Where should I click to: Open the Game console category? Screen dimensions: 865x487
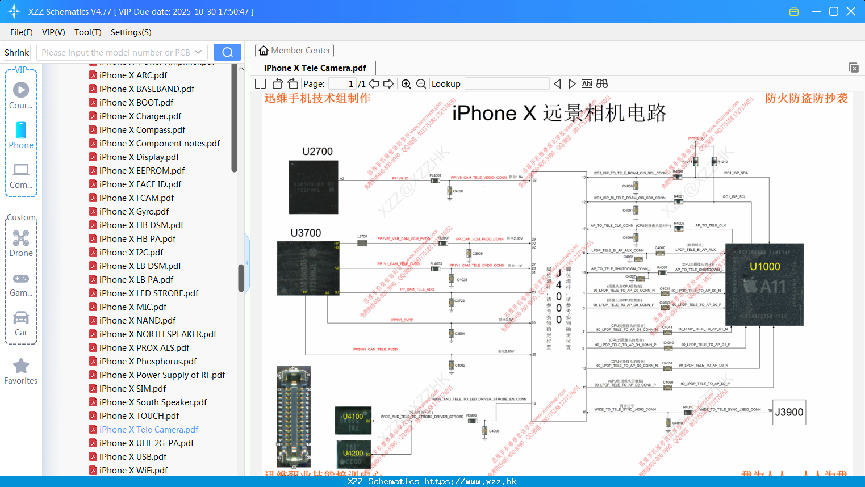pos(21,284)
